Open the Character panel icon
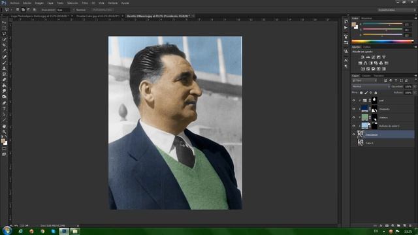This screenshot has height=235, width=418. point(346,61)
